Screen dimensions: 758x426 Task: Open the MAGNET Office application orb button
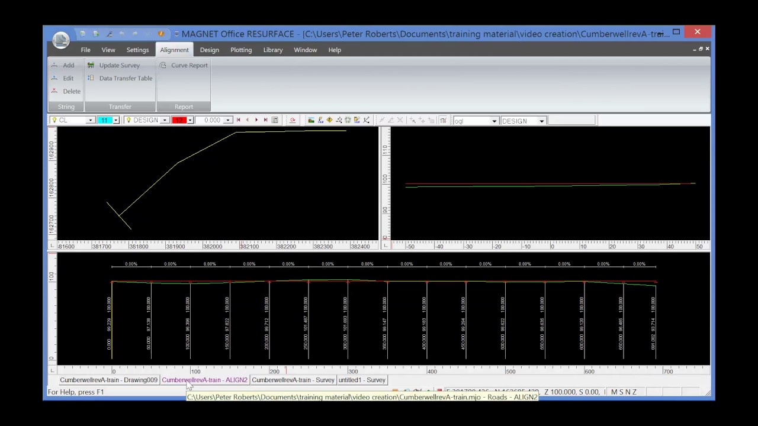[60, 40]
